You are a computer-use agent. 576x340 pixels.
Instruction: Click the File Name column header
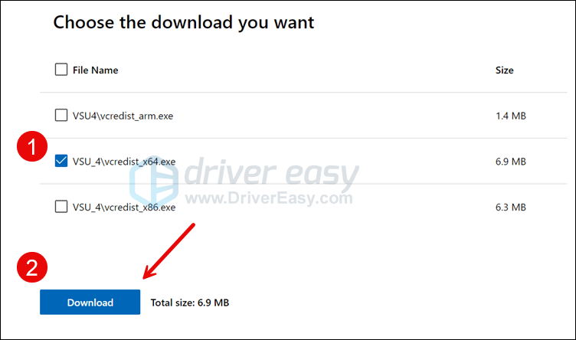[x=96, y=70]
